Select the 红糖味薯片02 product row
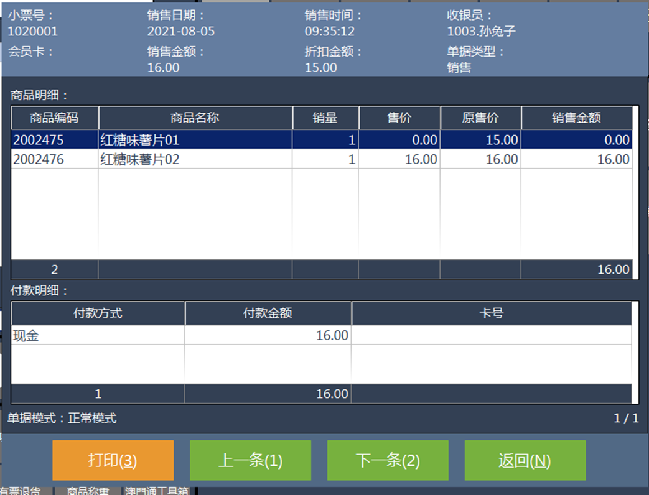Screen dimensions: 649x495 click(195, 160)
